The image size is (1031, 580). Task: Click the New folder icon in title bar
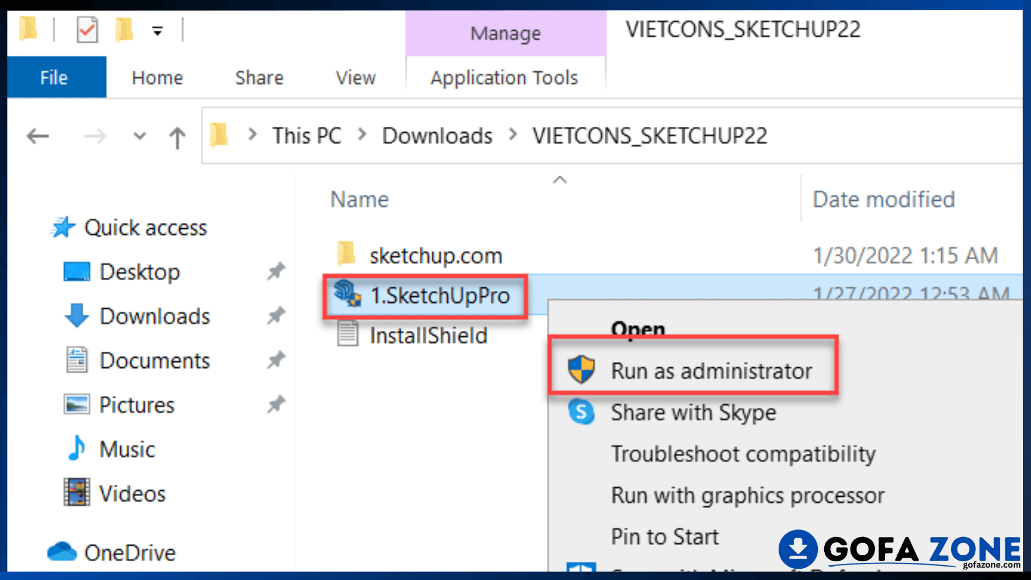tap(124, 30)
